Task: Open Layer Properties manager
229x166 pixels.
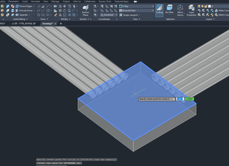Action: pos(192,10)
